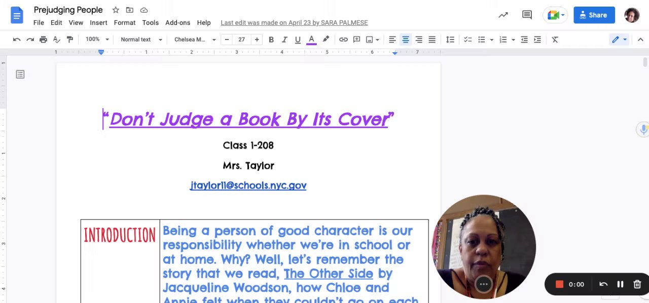Viewport: 649px width, 303px height.
Task: Click the Print icon
Action: (x=43, y=40)
